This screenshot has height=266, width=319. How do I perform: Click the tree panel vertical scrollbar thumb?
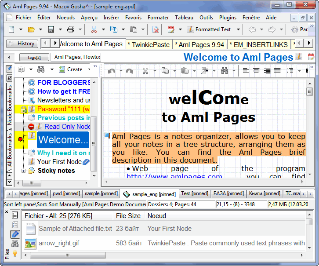click(94, 144)
